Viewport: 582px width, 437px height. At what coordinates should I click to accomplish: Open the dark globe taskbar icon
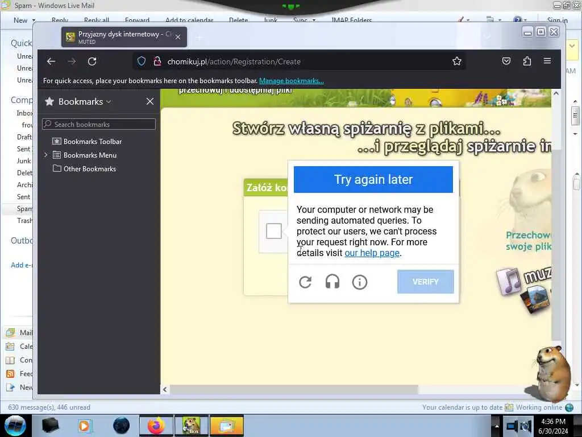[x=122, y=426]
